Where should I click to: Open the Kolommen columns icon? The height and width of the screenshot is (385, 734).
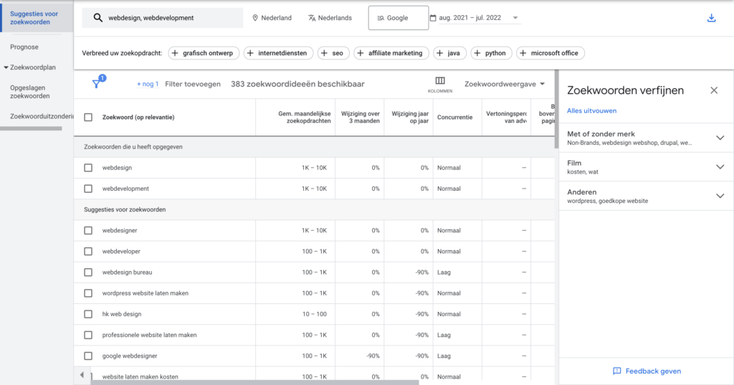pos(440,80)
